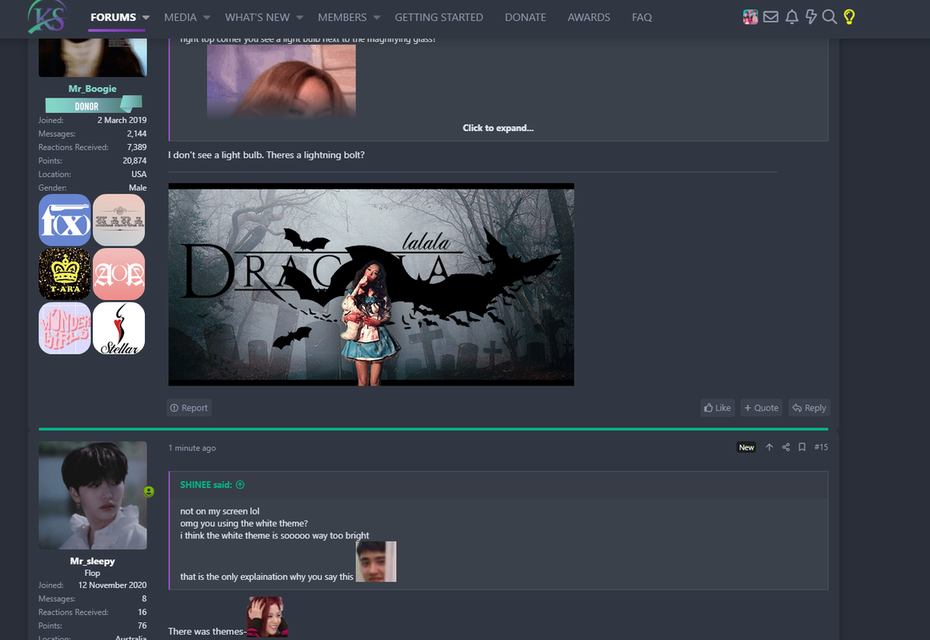Expand the What's New dropdown arrow
The width and height of the screenshot is (930, 640).
point(299,18)
